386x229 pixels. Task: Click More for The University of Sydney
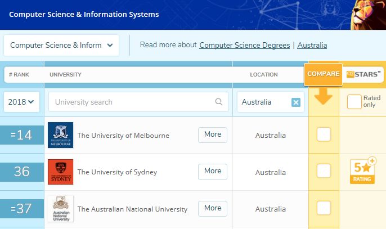[x=213, y=172]
